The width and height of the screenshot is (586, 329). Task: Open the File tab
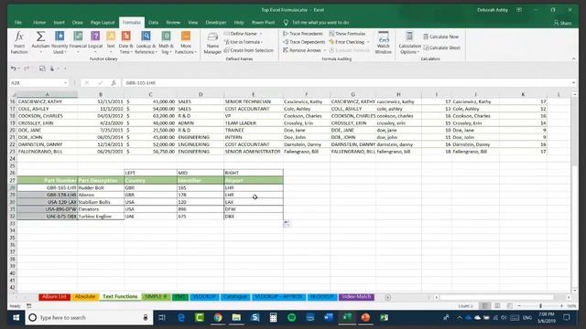18,22
